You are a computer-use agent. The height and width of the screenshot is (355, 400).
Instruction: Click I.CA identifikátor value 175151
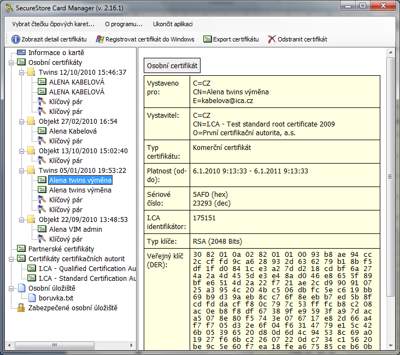(204, 218)
